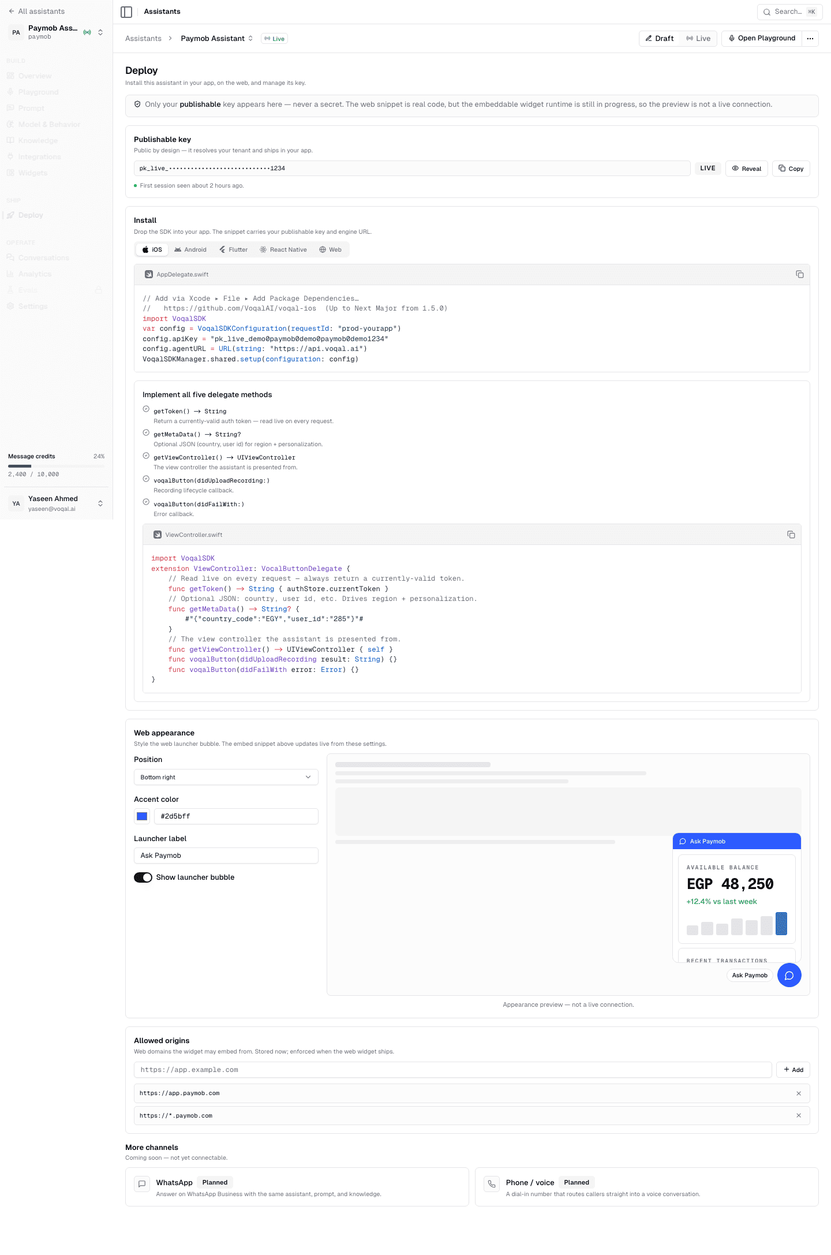
Task: Click the Assistants breadcrumb link
Action: (143, 39)
